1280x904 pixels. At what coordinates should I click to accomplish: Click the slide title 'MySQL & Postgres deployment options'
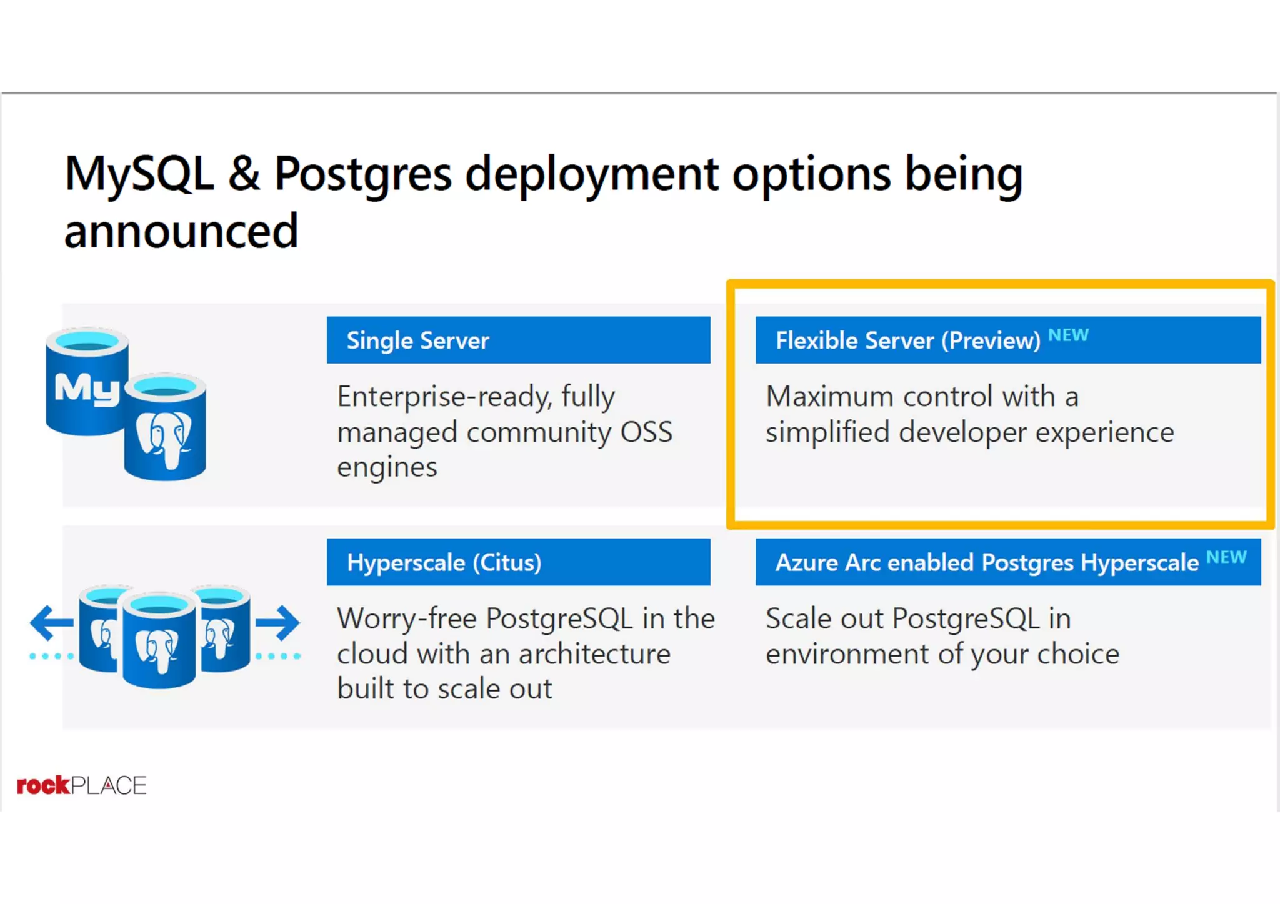[x=544, y=201]
